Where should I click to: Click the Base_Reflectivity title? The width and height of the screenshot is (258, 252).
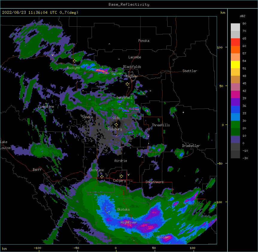click(x=129, y=4)
